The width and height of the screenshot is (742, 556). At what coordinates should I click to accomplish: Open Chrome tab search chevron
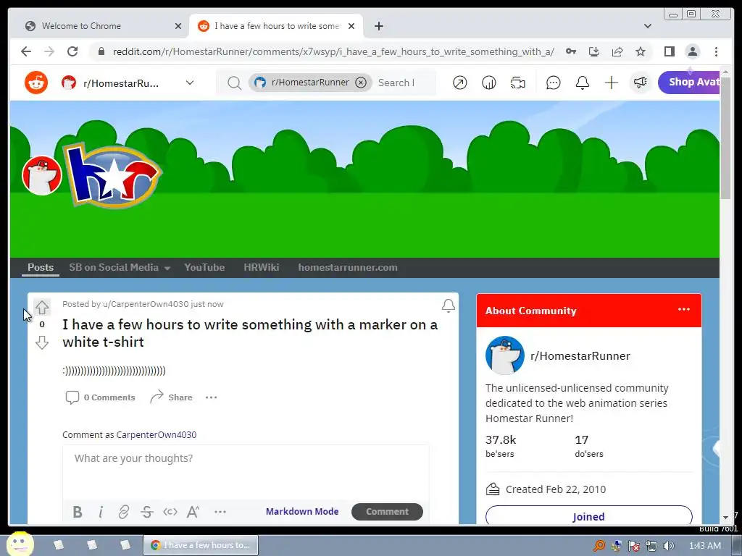pyautogui.click(x=648, y=26)
